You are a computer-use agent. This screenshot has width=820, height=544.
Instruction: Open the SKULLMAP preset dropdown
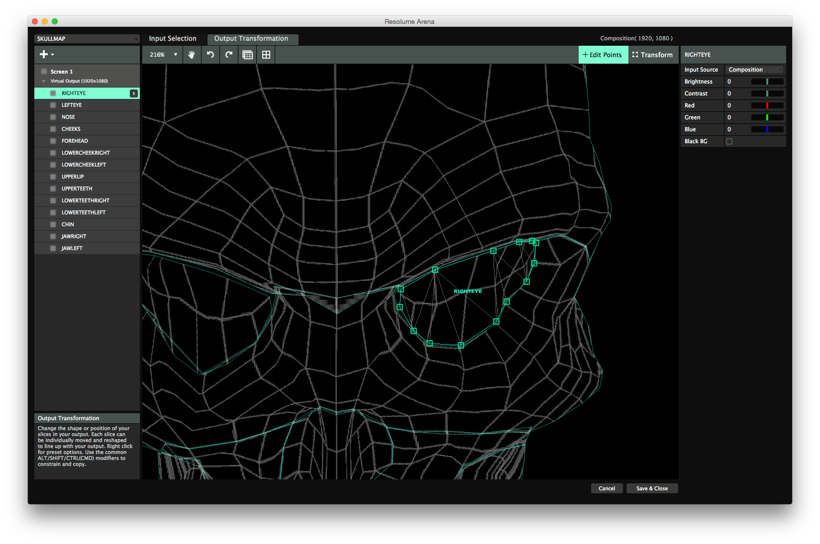click(87, 39)
